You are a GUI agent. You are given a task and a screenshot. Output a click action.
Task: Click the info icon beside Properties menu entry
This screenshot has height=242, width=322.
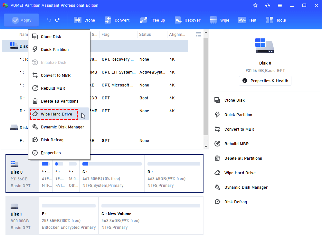(x=35, y=153)
